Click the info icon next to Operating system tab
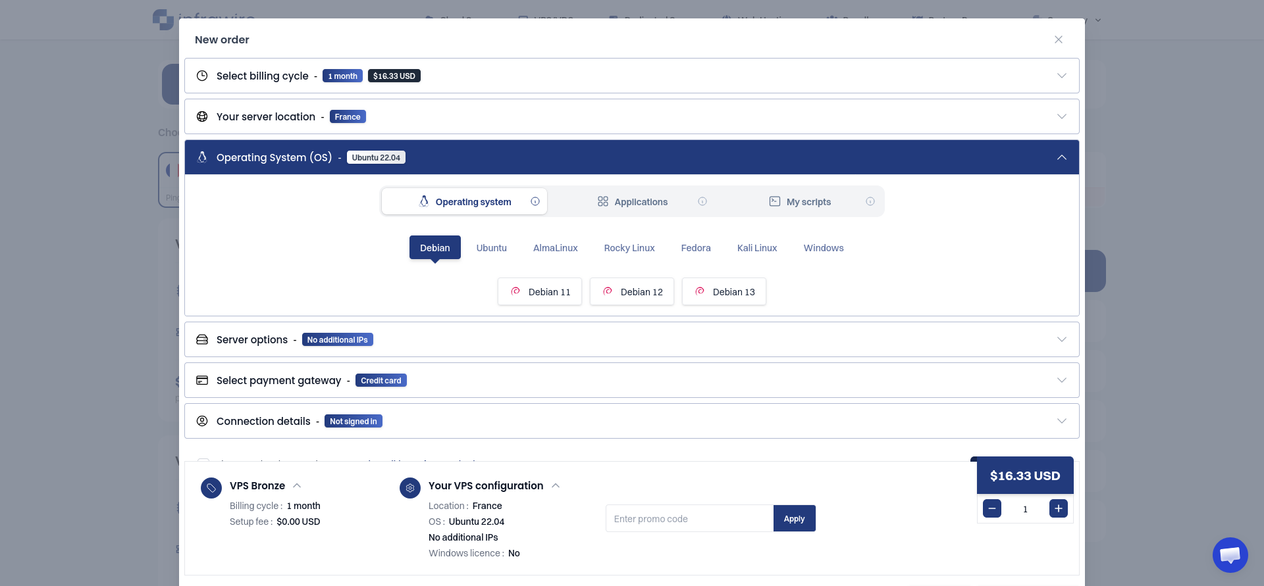The height and width of the screenshot is (586, 1264). coord(535,201)
